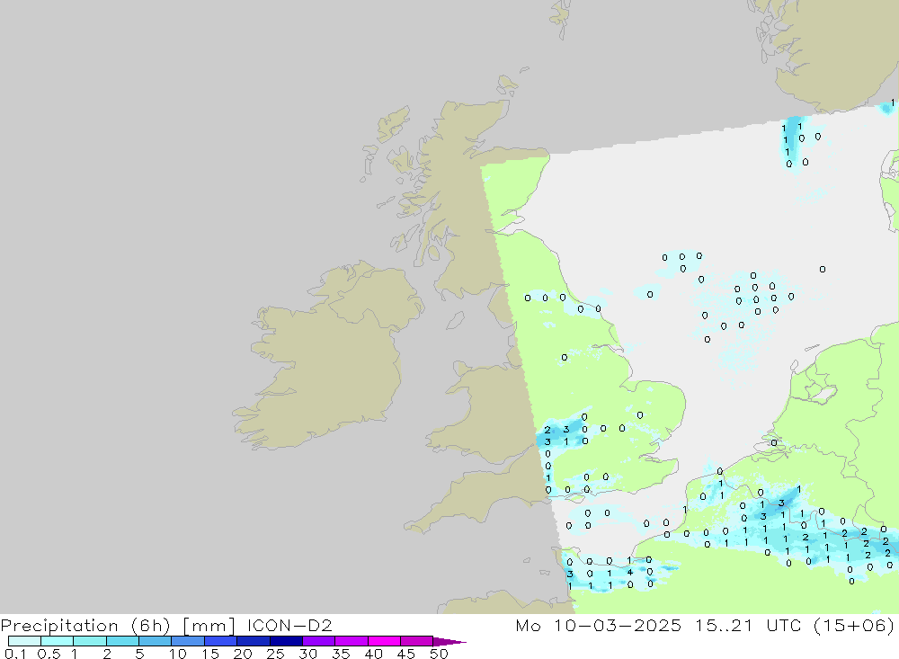Select the purple 30–35 mm legend swatch
899x659 pixels.
(x=318, y=641)
